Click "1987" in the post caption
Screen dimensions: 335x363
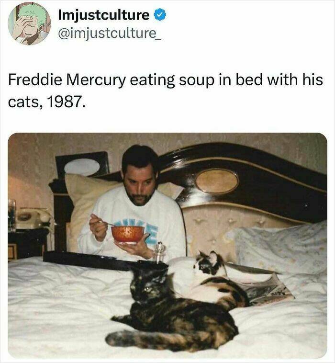pyautogui.click(x=65, y=102)
